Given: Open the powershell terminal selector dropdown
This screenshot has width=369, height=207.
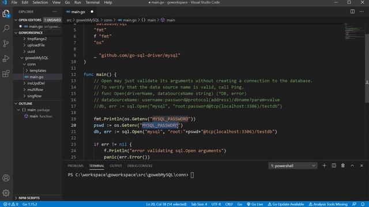Looking at the screenshot, I should [x=293, y=166].
